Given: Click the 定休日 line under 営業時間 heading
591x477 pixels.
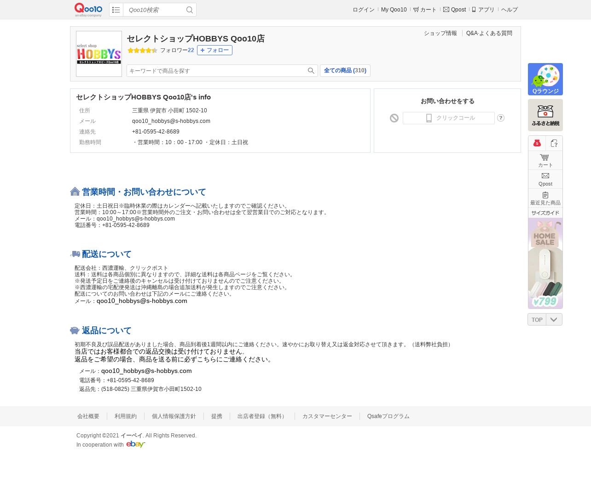Looking at the screenshot, I should pos(182,206).
